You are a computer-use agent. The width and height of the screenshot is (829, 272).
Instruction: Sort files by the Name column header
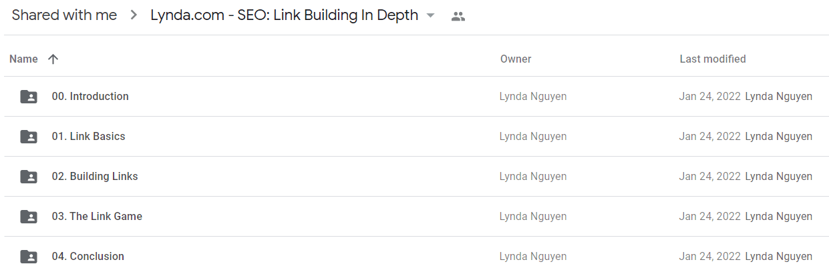(23, 59)
